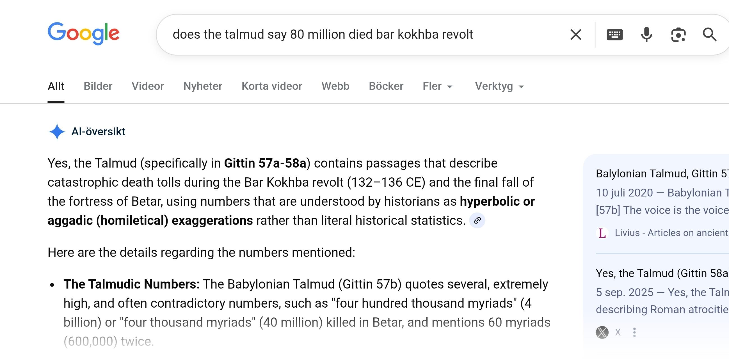Viewport: 729px width, 359px height.
Task: Open the source link chip icon
Action: (477, 220)
